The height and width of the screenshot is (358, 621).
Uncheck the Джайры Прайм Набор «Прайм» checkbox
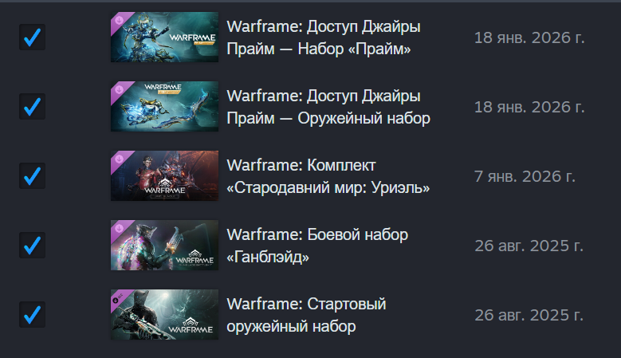pos(32,37)
